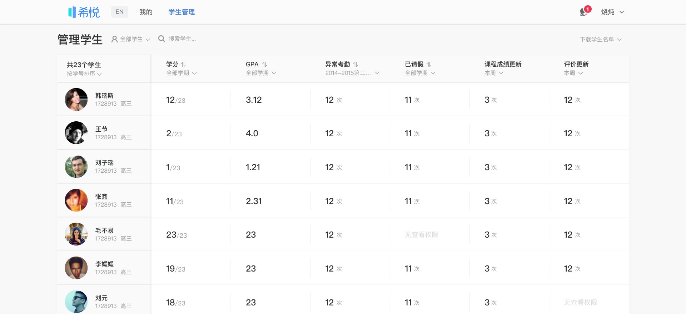The height and width of the screenshot is (314, 686).
Task: Sort by 学分 using the sort icon
Action: [x=183, y=65]
